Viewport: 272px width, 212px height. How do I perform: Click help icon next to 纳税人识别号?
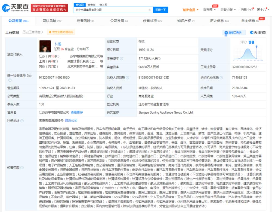[x=127, y=78]
